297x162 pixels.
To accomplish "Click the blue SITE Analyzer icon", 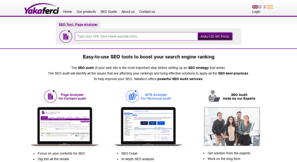I will click(x=132, y=97).
